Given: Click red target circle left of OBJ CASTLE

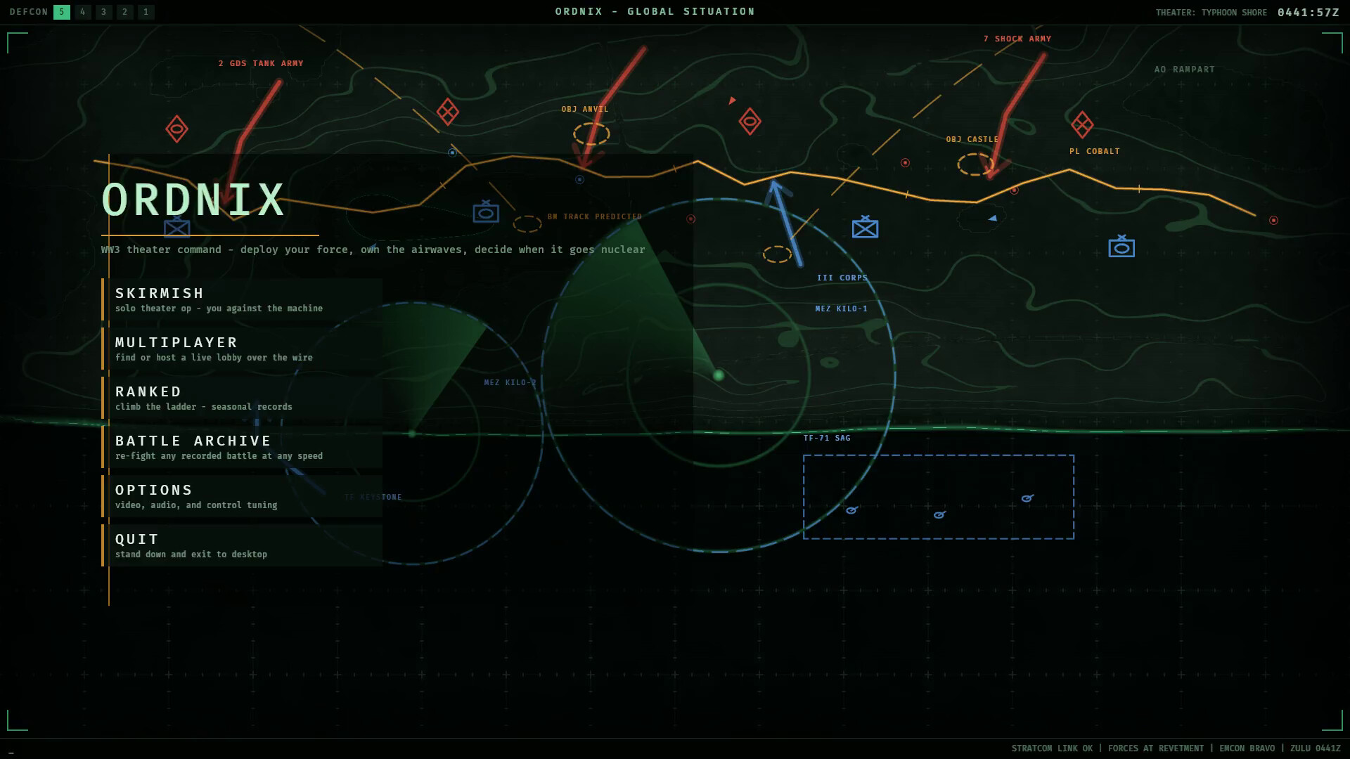Looking at the screenshot, I should 905,163.
